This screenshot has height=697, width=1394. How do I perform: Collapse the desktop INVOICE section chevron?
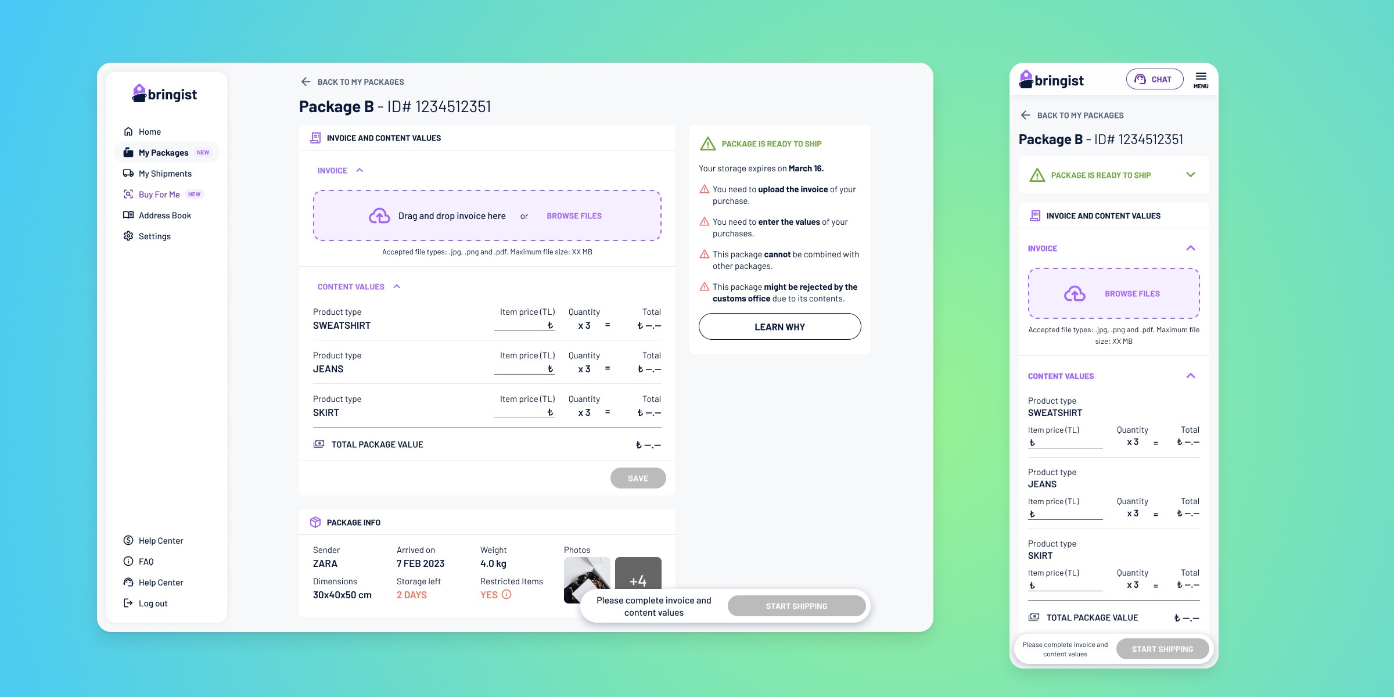click(x=360, y=170)
